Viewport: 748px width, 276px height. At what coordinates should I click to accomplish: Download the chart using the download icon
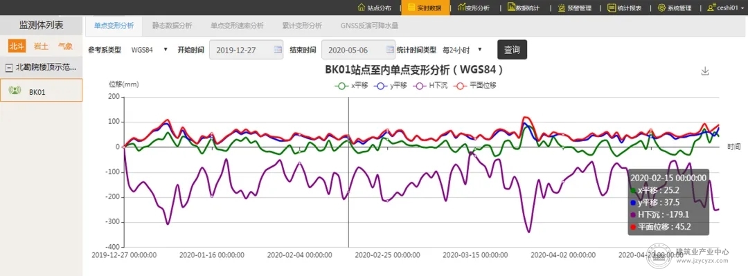click(706, 71)
